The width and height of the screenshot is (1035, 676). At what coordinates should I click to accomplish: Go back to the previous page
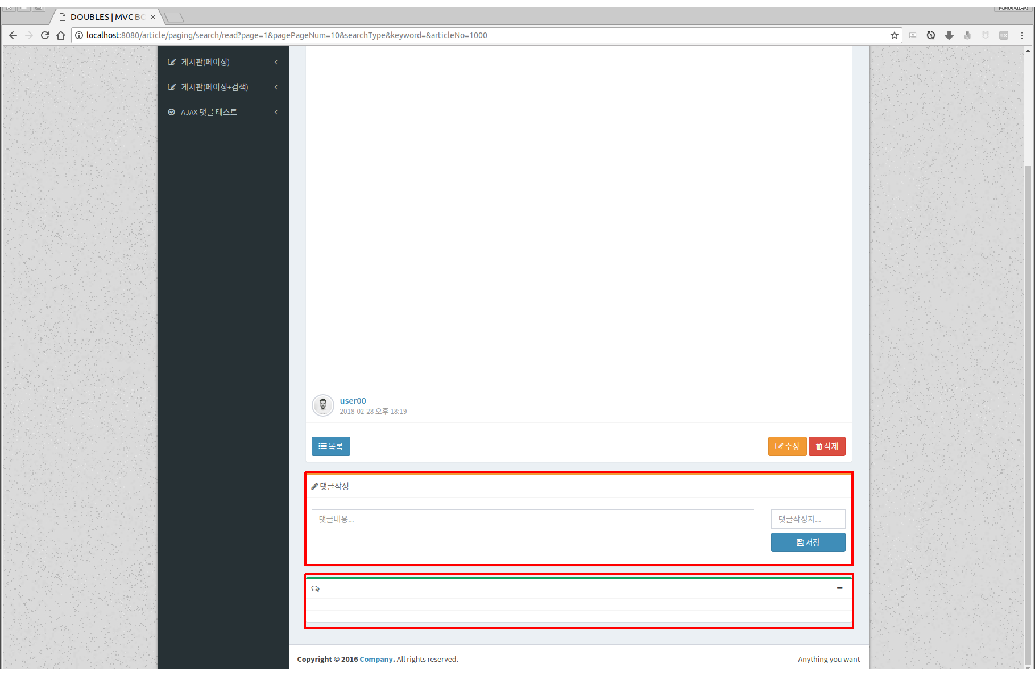13,35
